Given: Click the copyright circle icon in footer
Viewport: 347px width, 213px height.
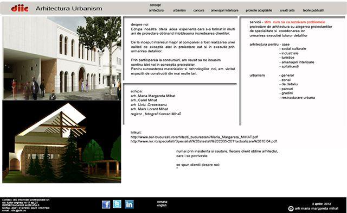Looking at the screenshot, I should coord(291,209).
